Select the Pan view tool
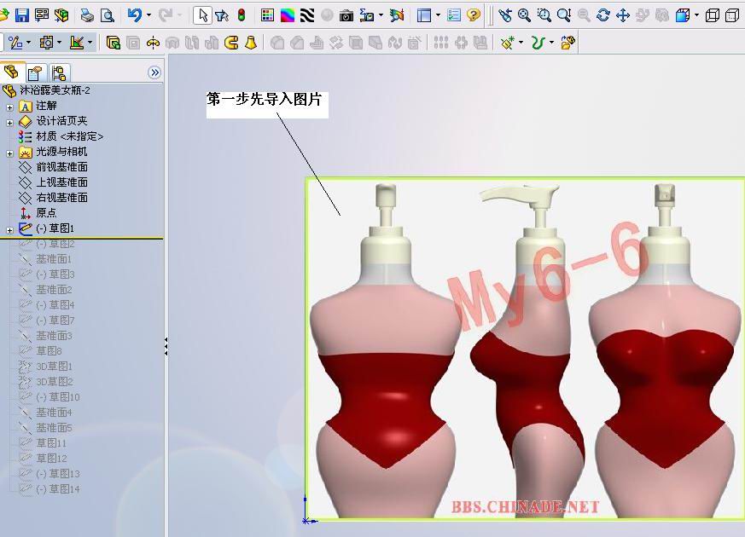 click(622, 15)
